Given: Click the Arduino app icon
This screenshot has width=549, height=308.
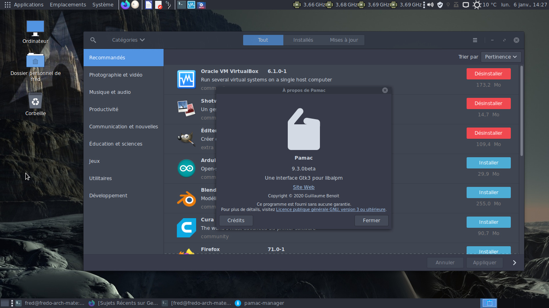Looking at the screenshot, I should (x=186, y=168).
